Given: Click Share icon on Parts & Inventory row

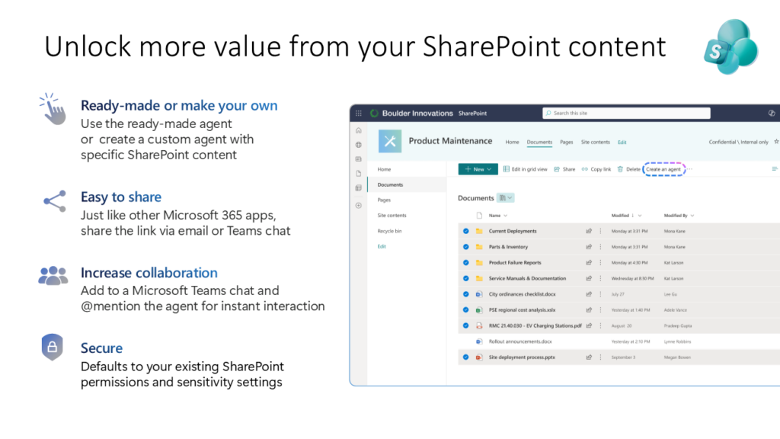Looking at the screenshot, I should (589, 247).
